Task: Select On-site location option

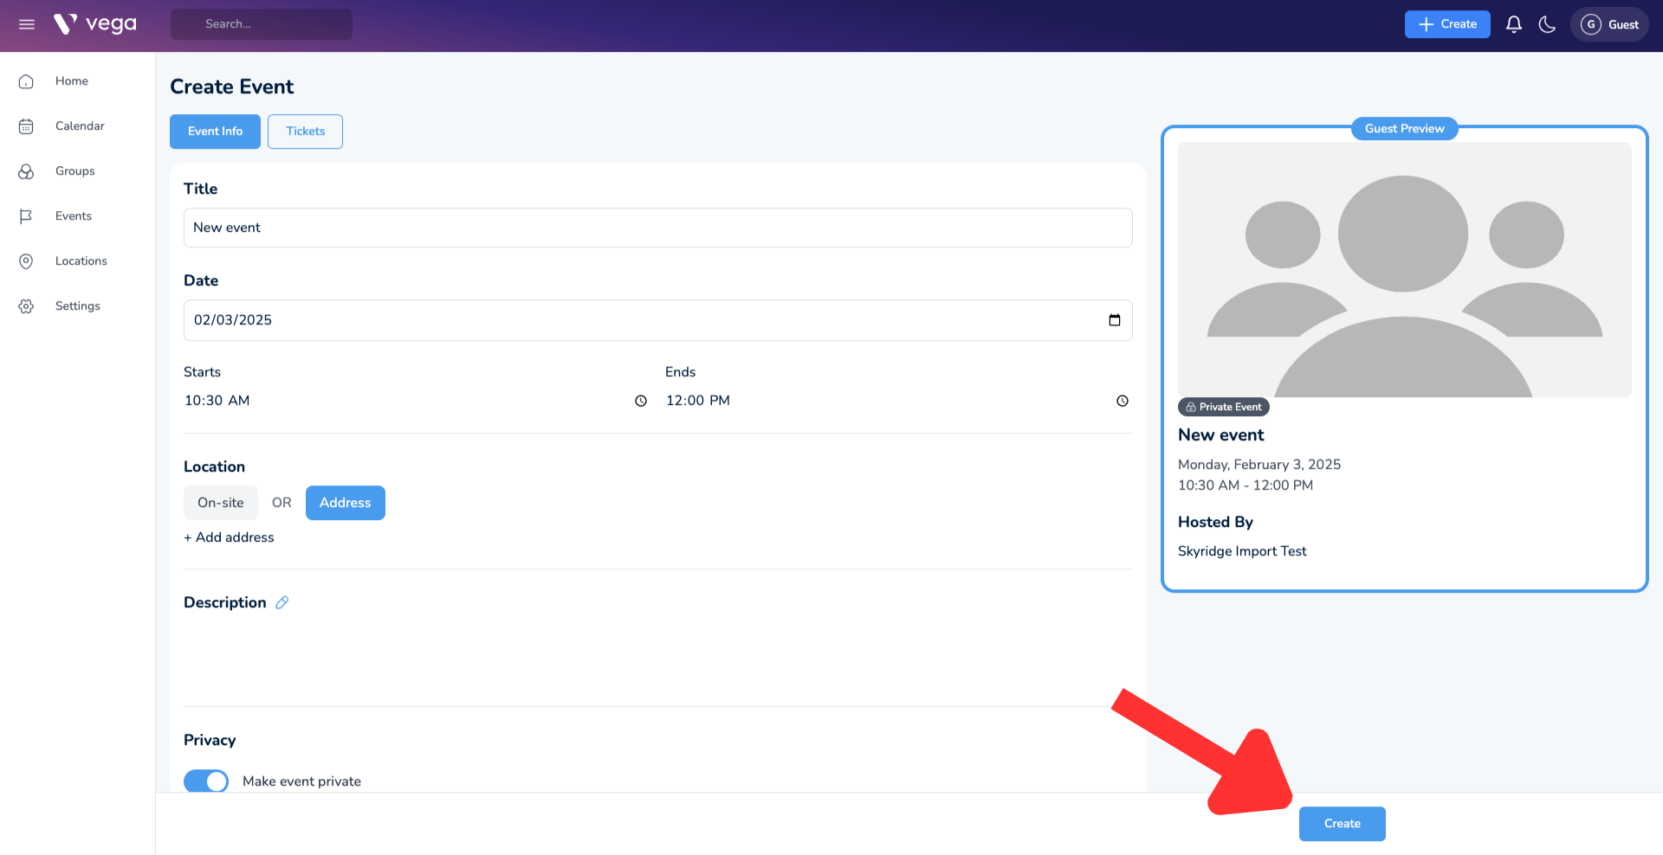Action: coord(220,503)
